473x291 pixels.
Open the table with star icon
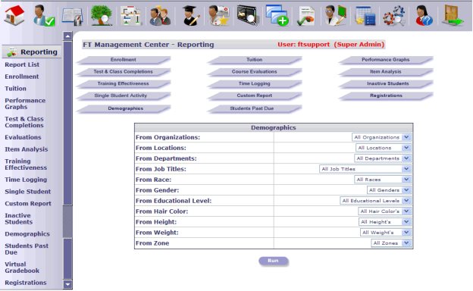tap(365, 16)
